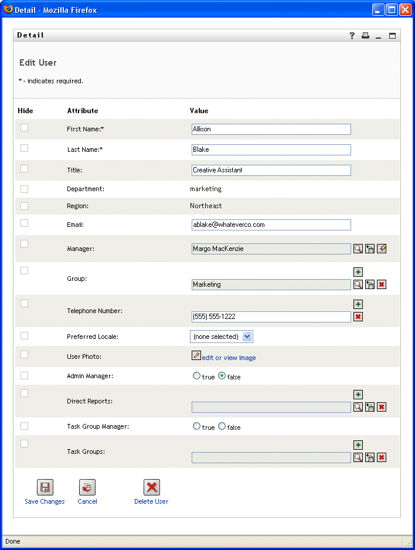Delete the telephone number entry
This screenshot has height=550, width=415.
pyautogui.click(x=358, y=317)
